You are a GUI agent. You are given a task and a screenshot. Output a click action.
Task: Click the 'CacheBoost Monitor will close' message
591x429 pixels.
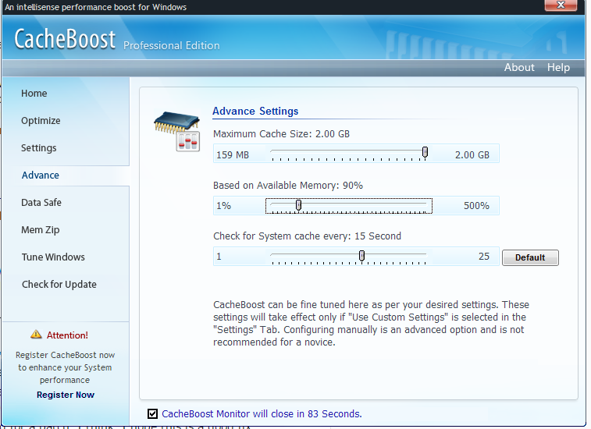[x=262, y=414]
